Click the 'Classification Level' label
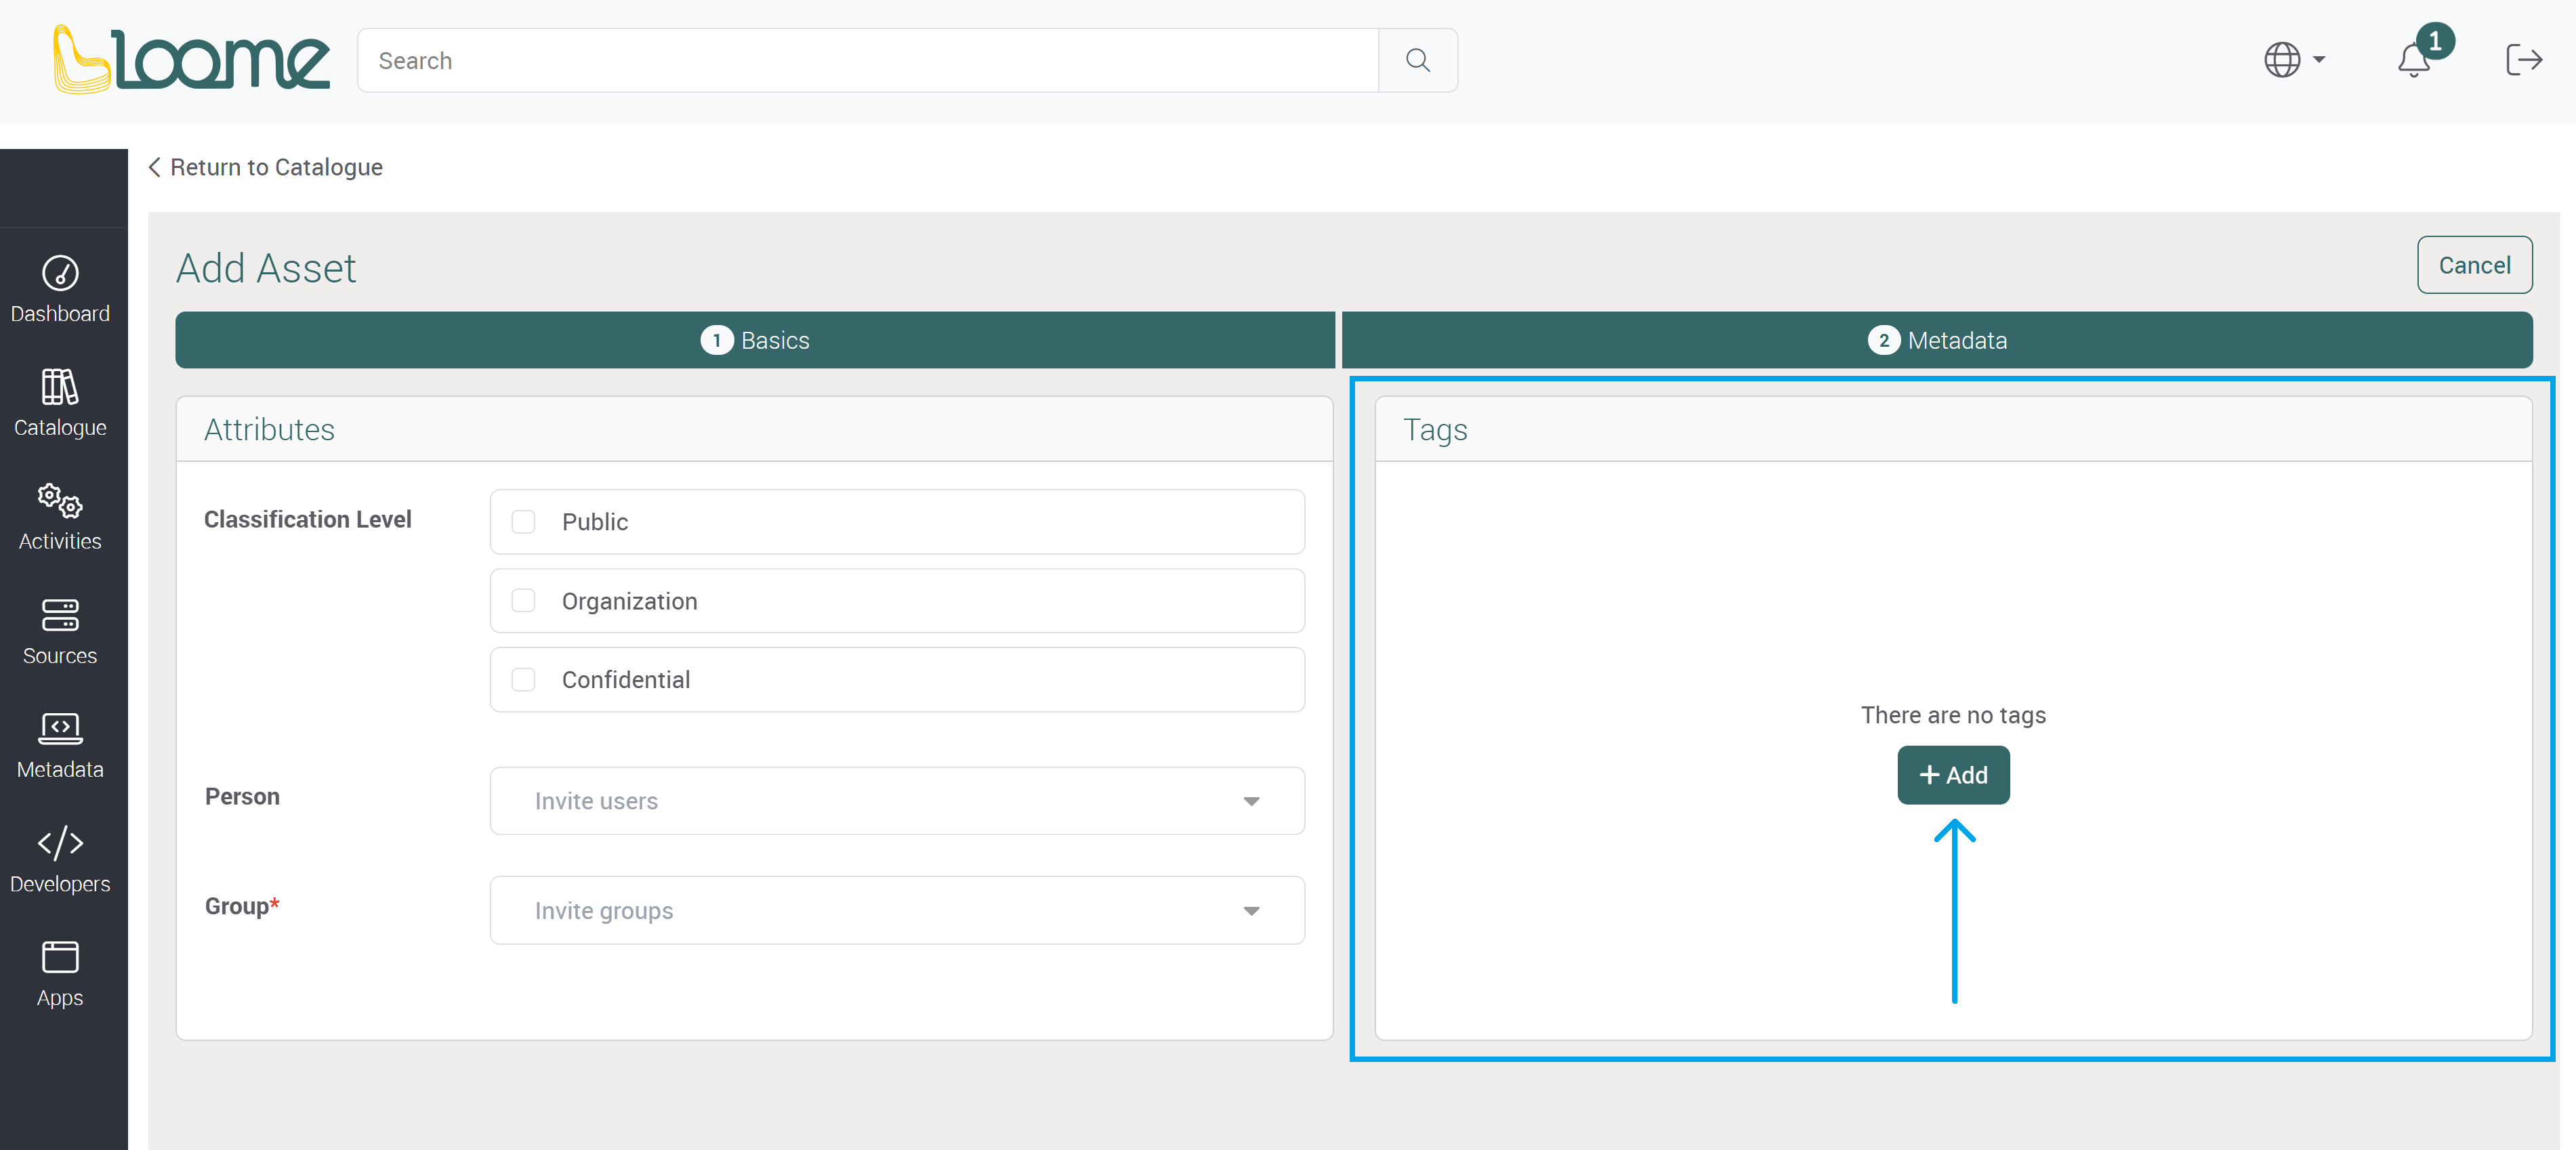Screen dimensions: 2576x1150 pyautogui.click(x=307, y=520)
